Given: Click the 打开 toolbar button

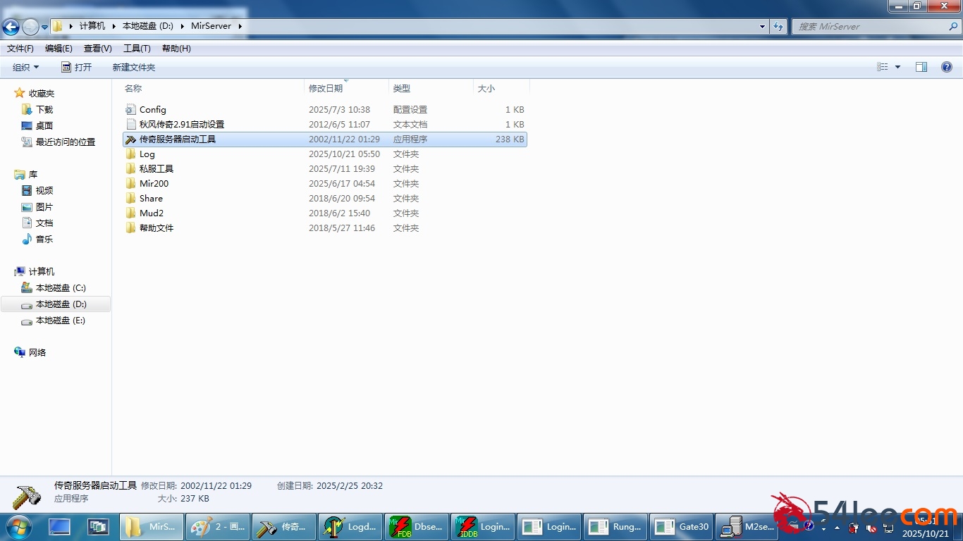Looking at the screenshot, I should [76, 68].
